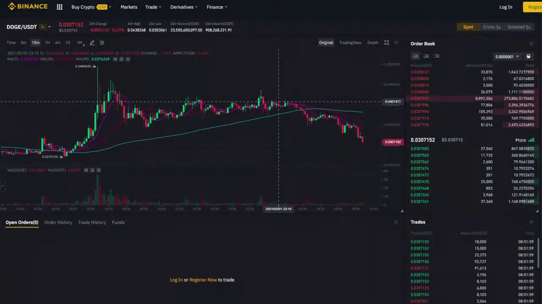Click the yellow Register button

[x=533, y=7]
